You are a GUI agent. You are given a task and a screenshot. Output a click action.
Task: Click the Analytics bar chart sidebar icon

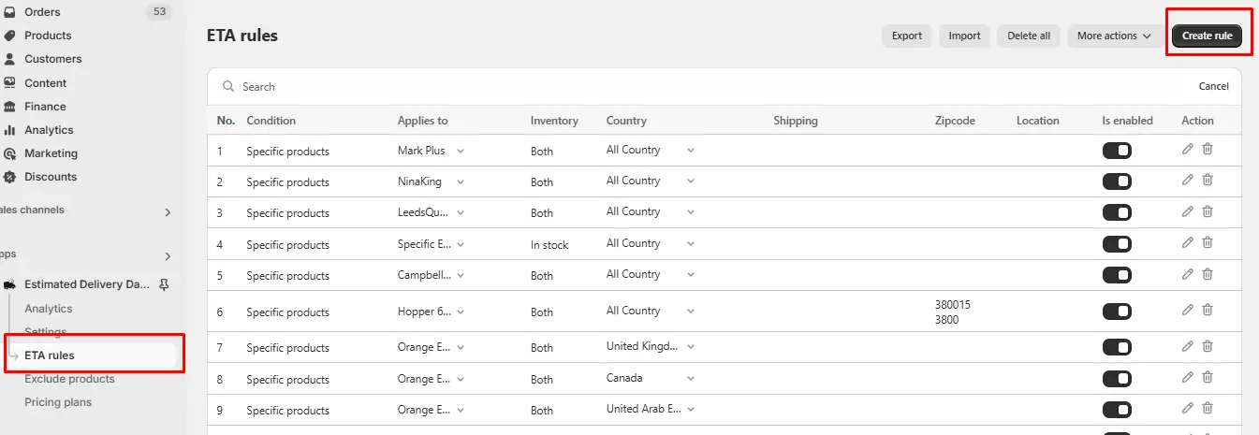9,130
